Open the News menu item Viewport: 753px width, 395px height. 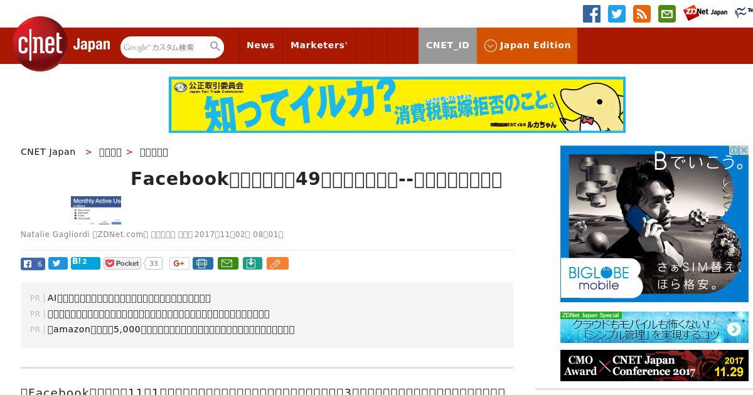click(x=260, y=45)
